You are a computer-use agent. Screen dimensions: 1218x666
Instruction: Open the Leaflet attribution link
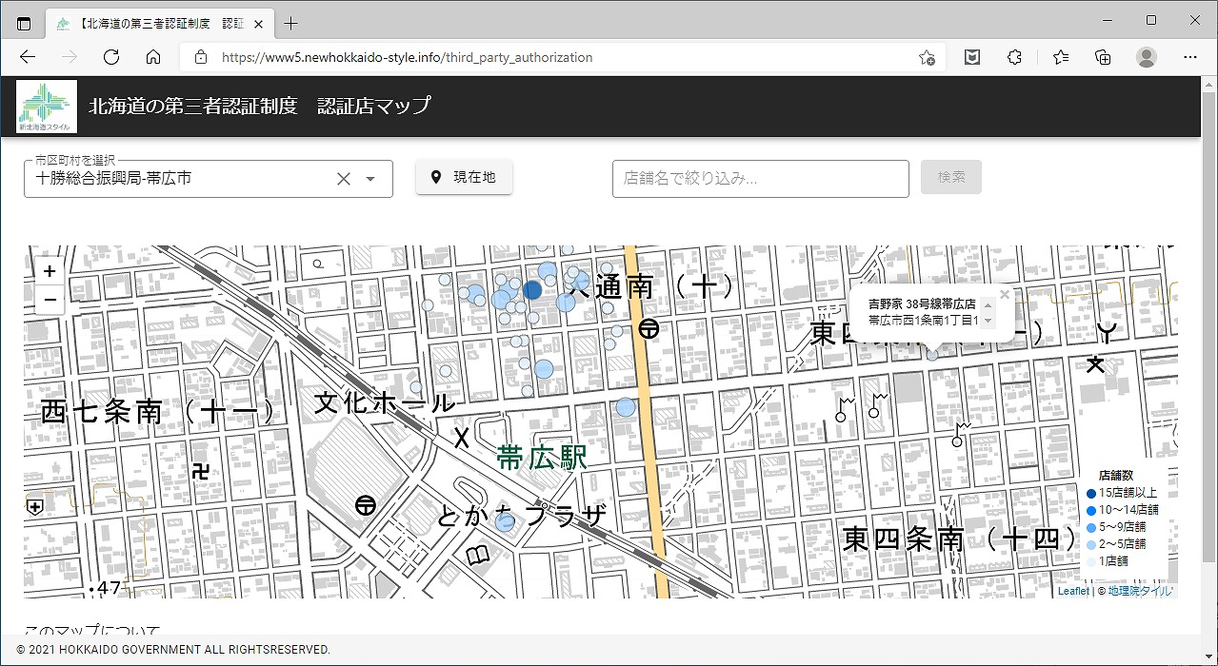tap(1072, 591)
